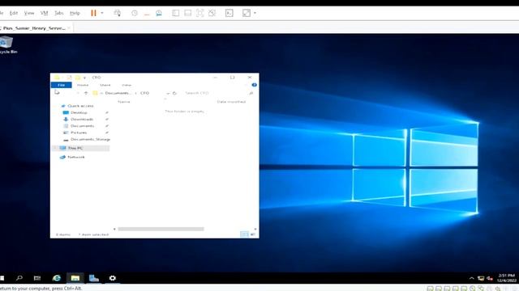Sort by the Date modified column header
519x291 pixels.
point(231,102)
